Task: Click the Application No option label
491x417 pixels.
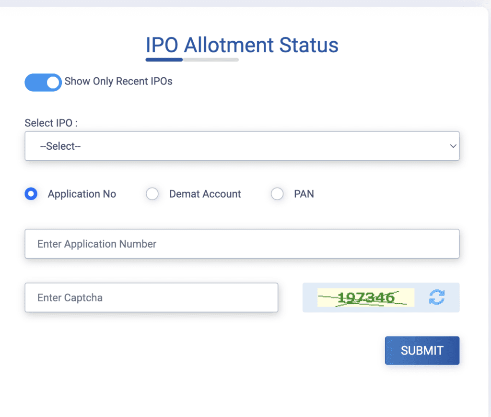Action: (82, 194)
